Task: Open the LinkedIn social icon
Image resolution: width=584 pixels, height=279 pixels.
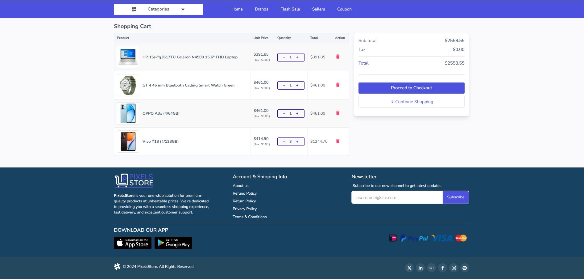Action: [420, 268]
